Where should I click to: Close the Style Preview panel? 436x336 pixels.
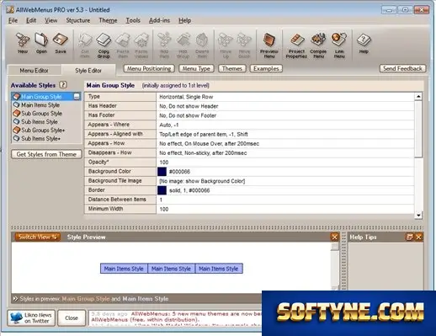pos(334,237)
